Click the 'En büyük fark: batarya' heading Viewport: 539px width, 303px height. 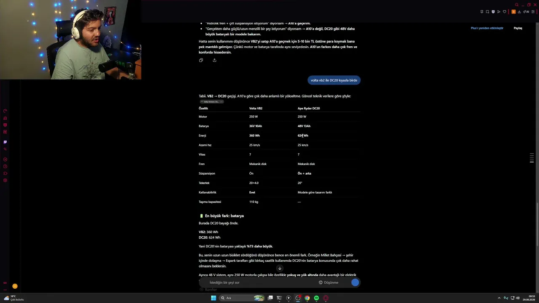click(224, 216)
